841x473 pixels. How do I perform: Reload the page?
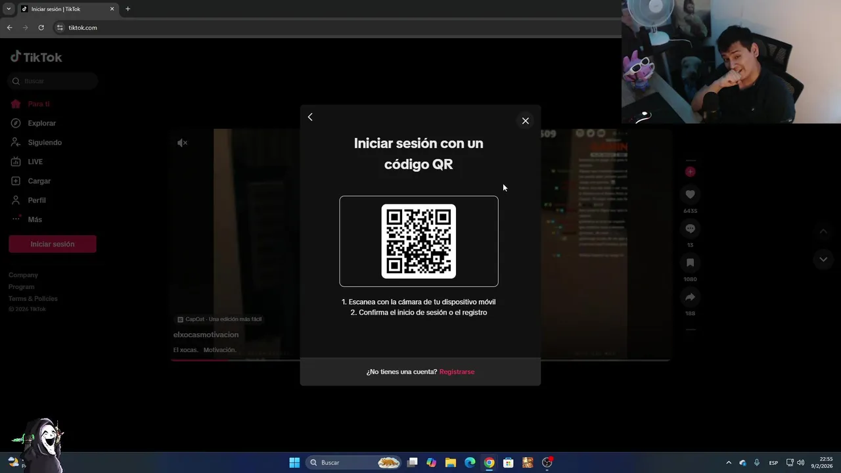(41, 28)
